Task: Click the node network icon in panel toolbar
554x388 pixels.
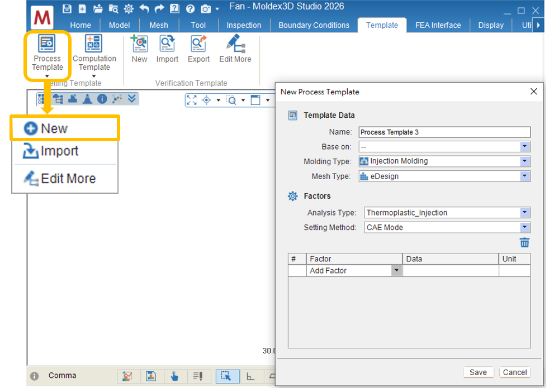Action: 117,99
